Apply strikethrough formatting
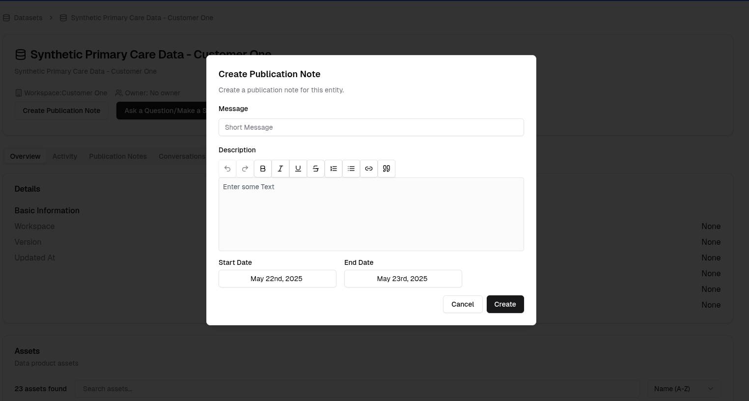Image resolution: width=749 pixels, height=401 pixels. (x=316, y=169)
